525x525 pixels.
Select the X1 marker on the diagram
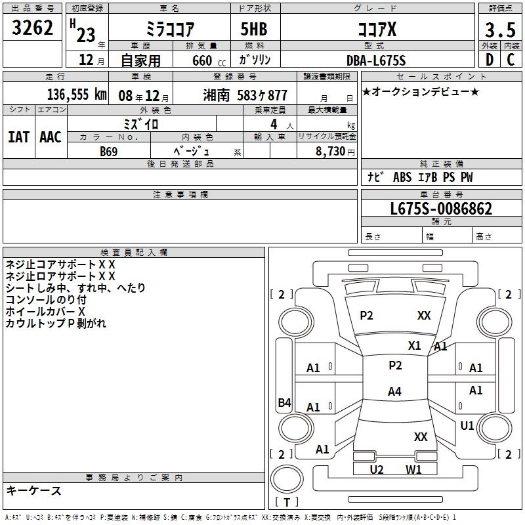coord(414,345)
